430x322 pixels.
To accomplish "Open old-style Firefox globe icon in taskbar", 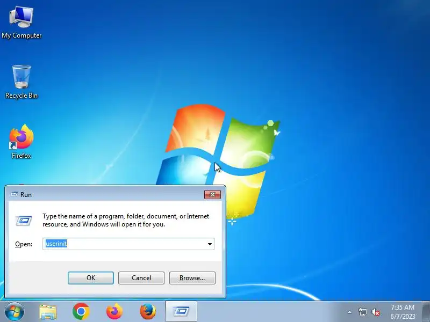I will tap(148, 312).
